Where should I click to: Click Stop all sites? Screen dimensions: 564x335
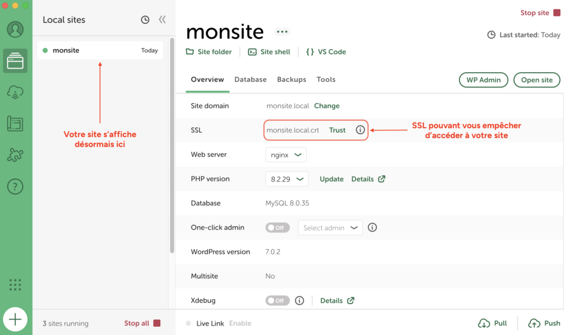pyautogui.click(x=142, y=323)
